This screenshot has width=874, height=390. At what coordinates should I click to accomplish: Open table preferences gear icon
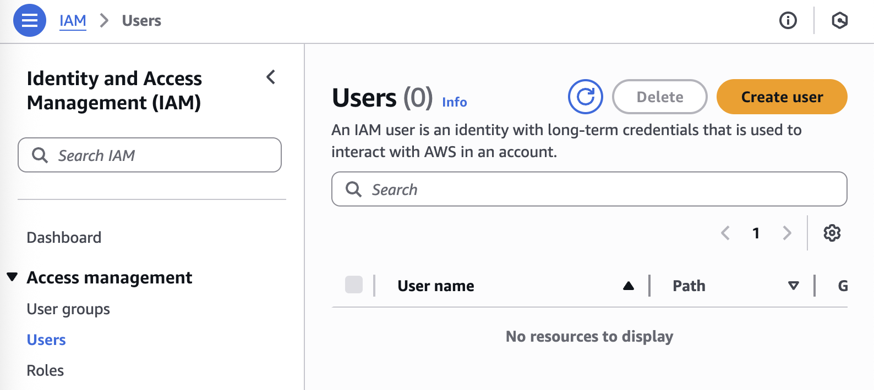click(832, 233)
